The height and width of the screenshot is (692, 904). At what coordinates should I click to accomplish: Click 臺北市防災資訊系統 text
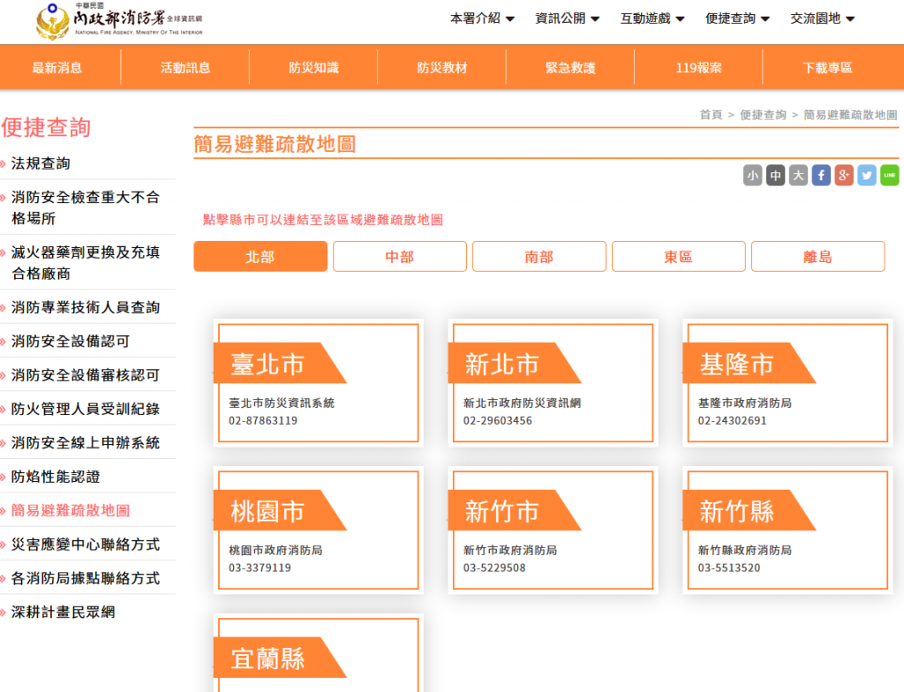tap(282, 403)
